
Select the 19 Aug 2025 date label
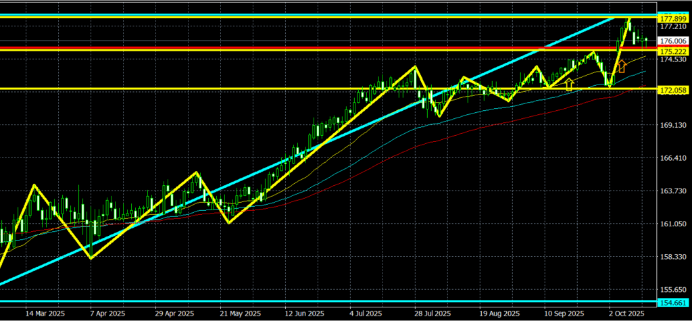click(x=497, y=314)
